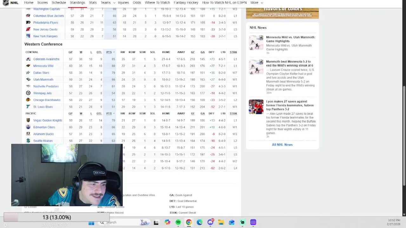Screen dimensions: 406x228
Task: Open the Odds page
Action: tap(137, 3)
